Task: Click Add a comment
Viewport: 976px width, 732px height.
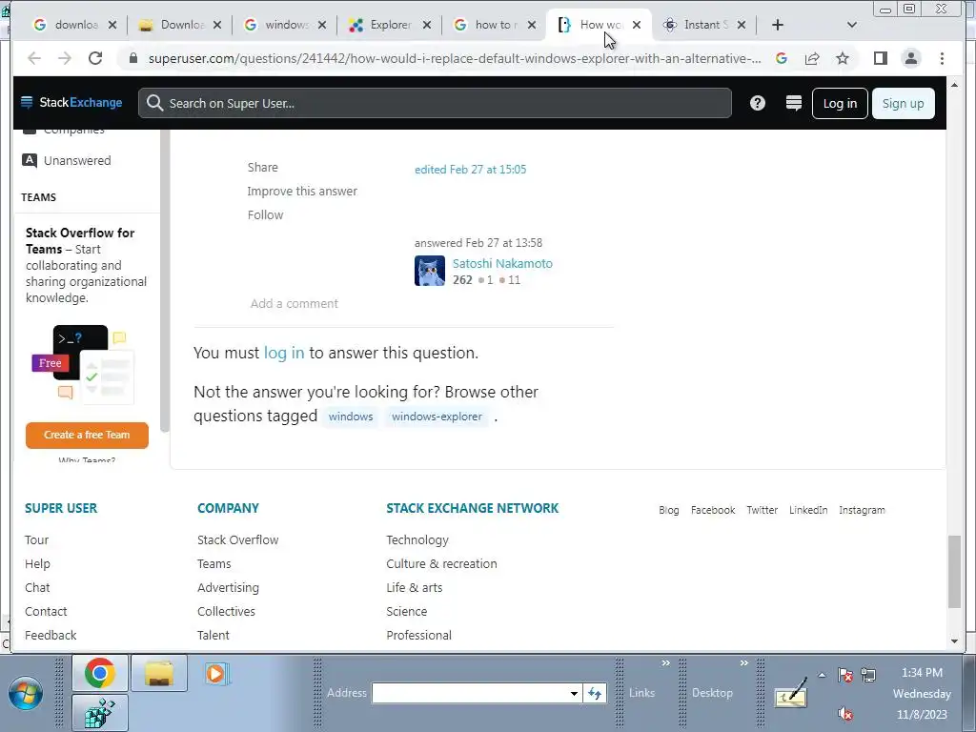Action: [x=295, y=304]
